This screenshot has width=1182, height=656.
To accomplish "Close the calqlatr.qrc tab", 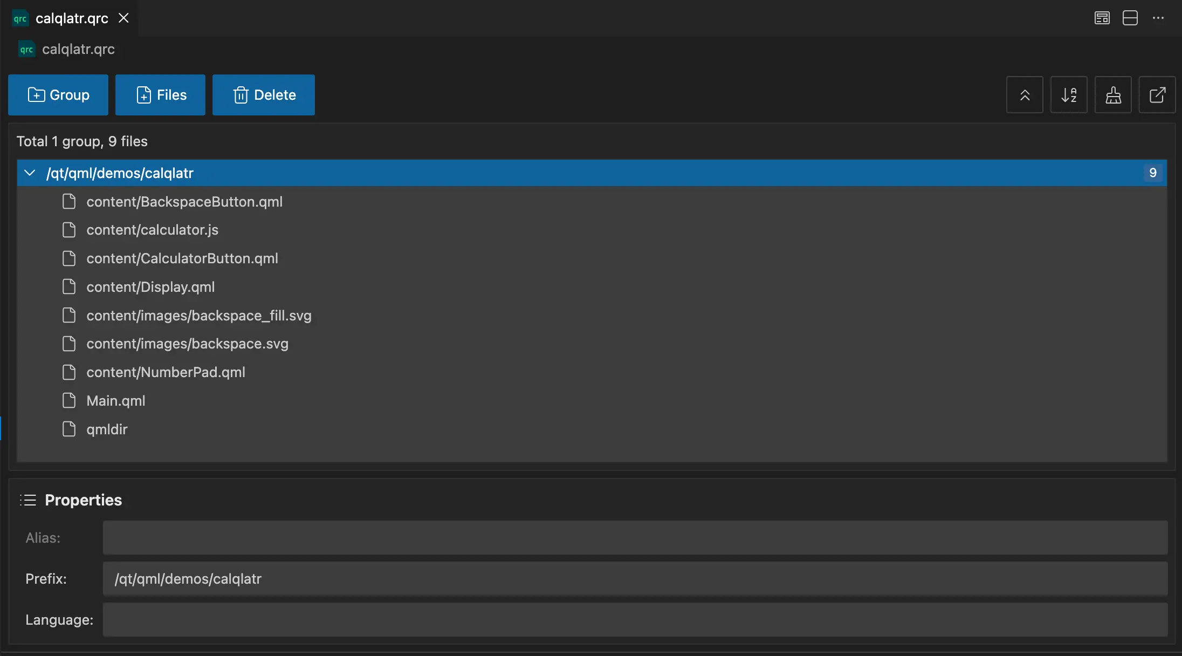I will 123,18.
